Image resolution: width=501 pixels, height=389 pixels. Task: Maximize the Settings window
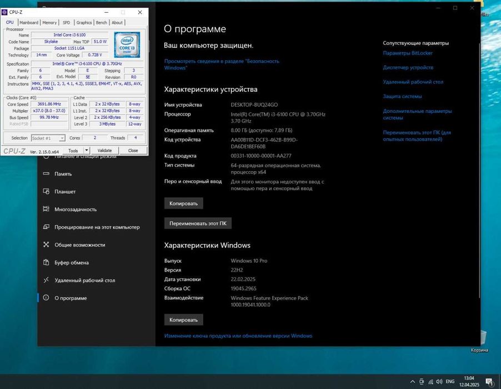click(455, 8)
